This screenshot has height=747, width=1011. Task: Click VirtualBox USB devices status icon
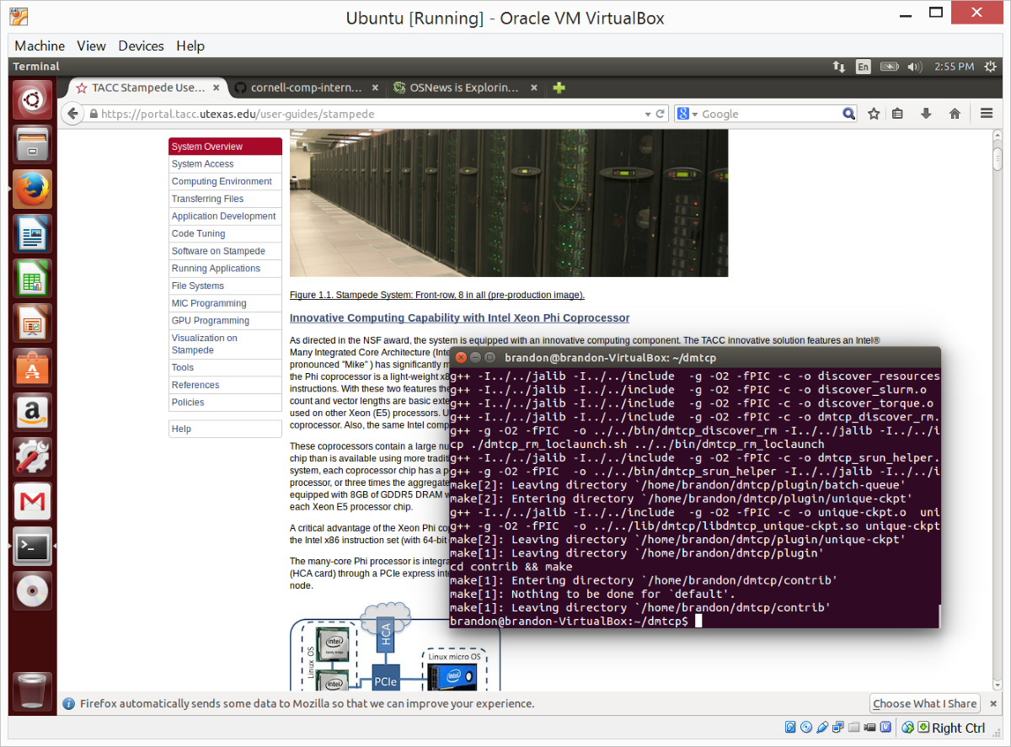click(822, 728)
